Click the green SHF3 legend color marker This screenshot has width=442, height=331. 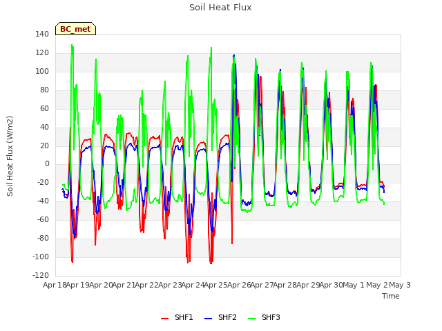click(251, 319)
